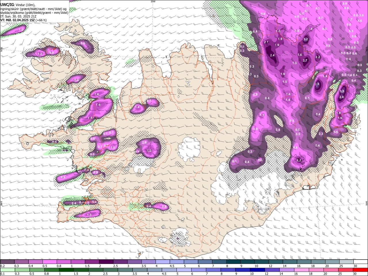Click the 'slydda/snjókoma (grátt/bleikt/grænt' header line
Viewport: 368px width, 276px height.
(34, 13)
